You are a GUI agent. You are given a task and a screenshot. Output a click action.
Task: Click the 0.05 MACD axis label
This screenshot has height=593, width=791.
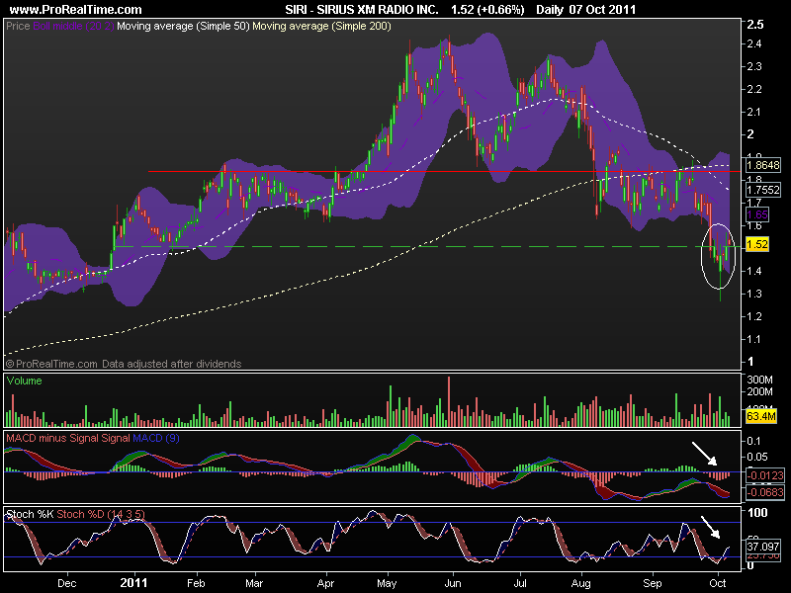click(756, 457)
